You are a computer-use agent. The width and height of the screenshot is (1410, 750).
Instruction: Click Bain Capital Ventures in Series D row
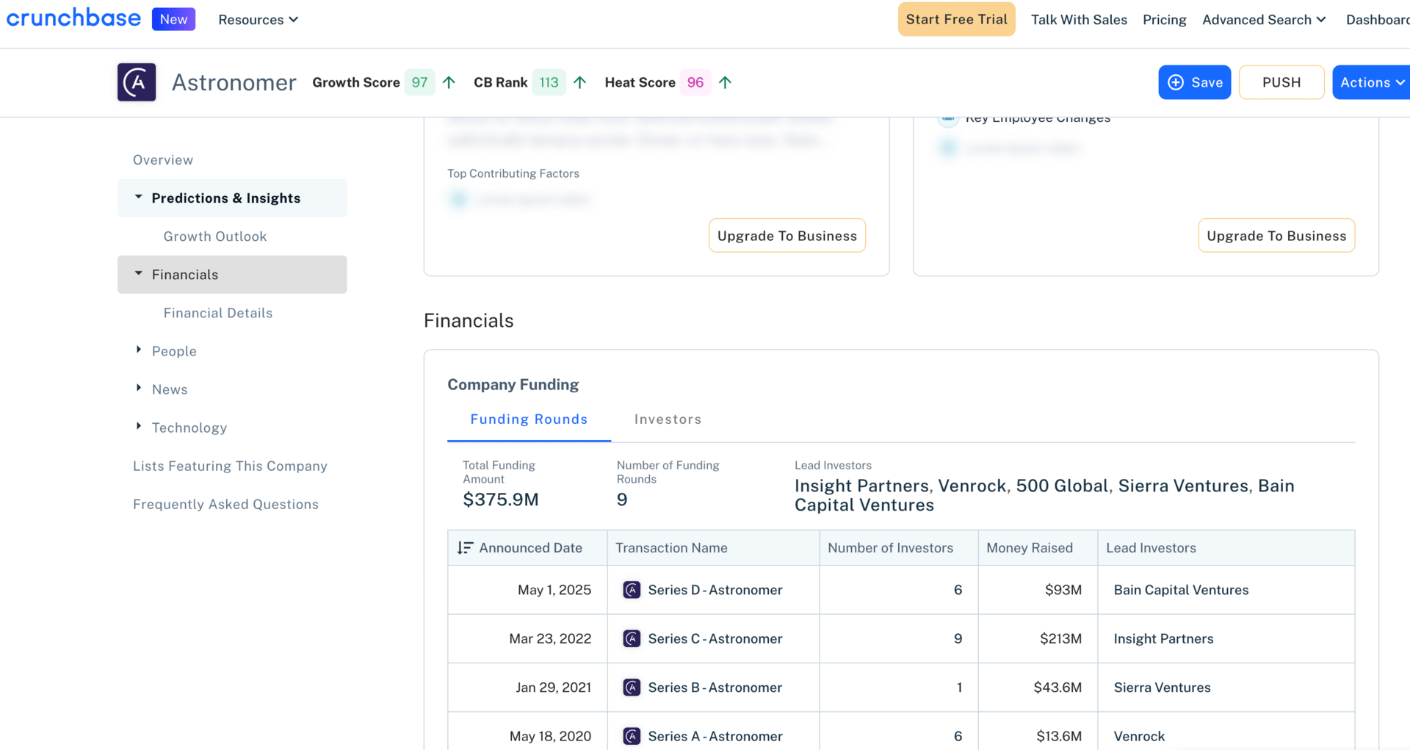1181,590
